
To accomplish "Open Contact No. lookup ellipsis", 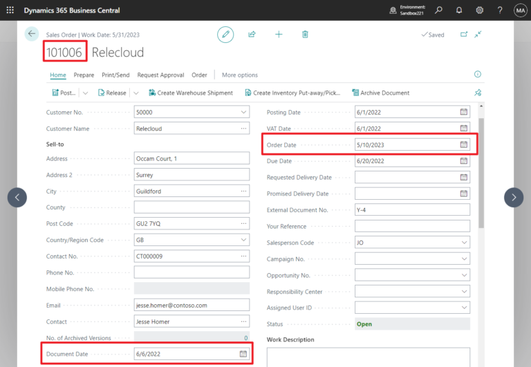I will 243,256.
